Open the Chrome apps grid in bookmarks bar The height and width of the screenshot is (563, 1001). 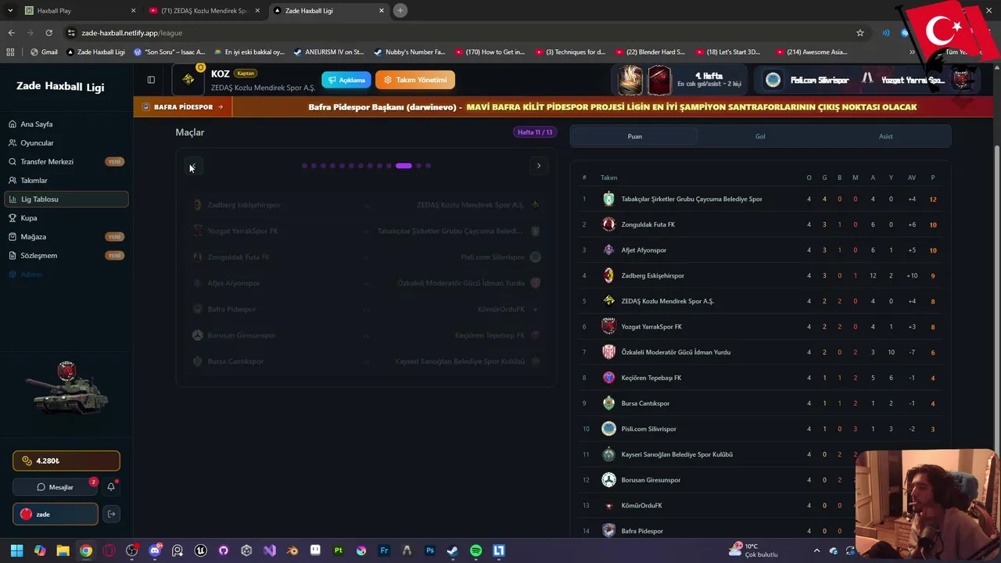pyautogui.click(x=10, y=52)
